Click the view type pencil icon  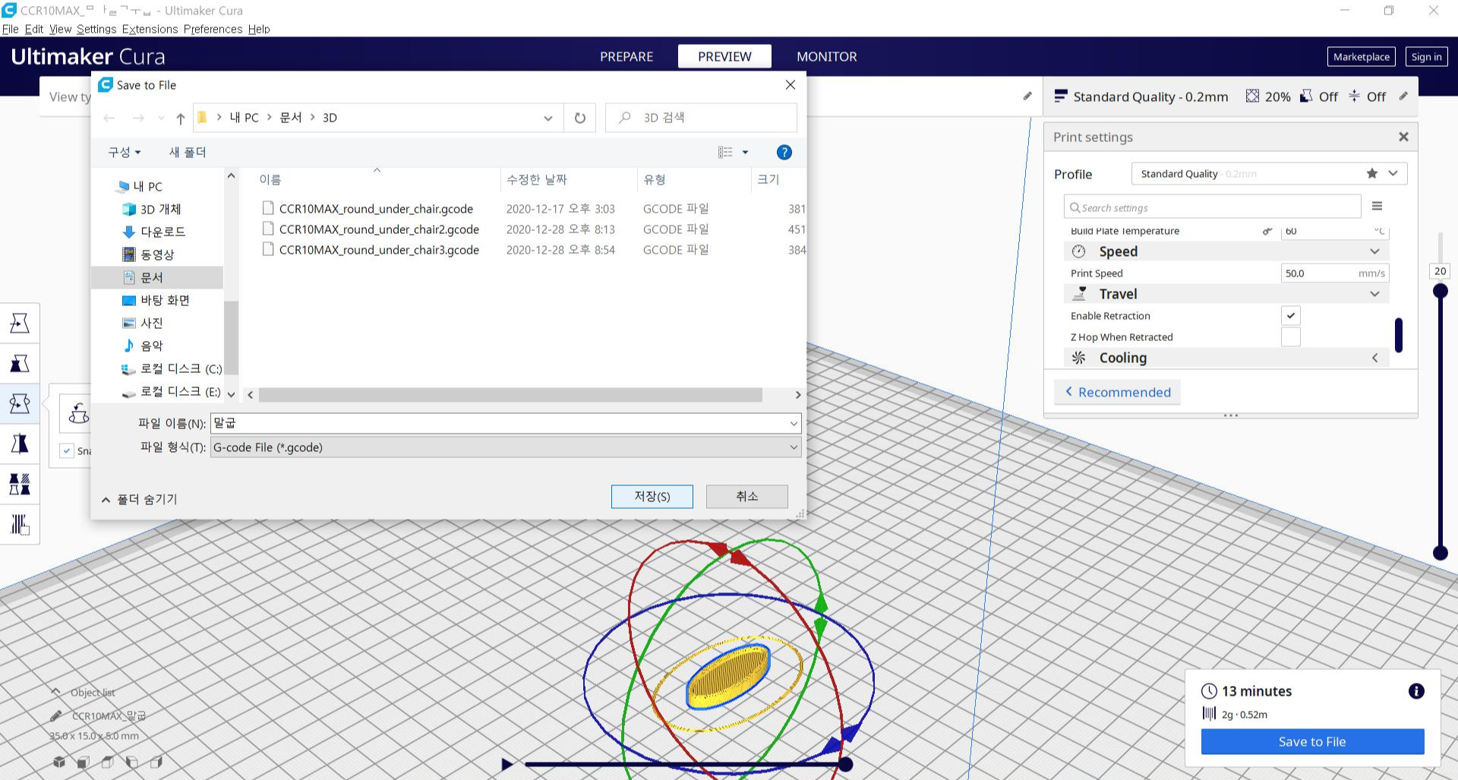click(x=1027, y=96)
